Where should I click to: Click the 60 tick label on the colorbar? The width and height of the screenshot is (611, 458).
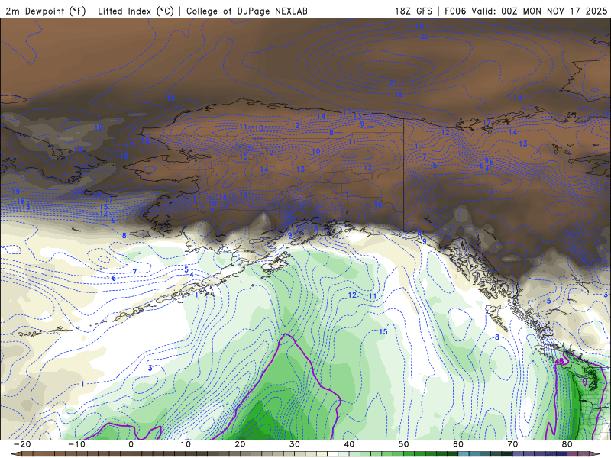click(458, 444)
